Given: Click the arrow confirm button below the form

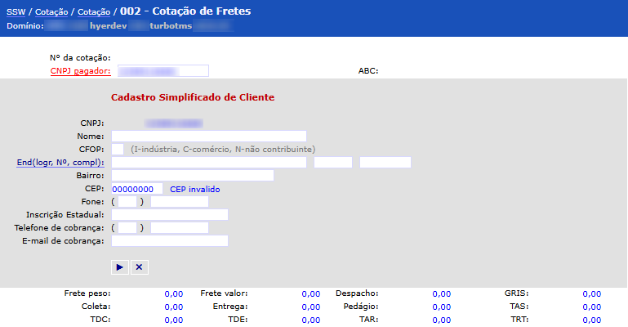Looking at the screenshot, I should click(x=119, y=267).
